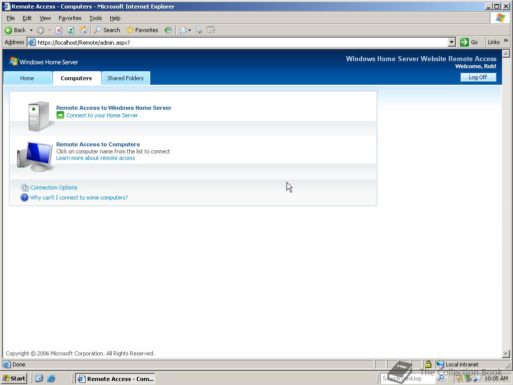This screenshot has width=513, height=385.
Task: Open Why can't I connect link
Action: 79,198
